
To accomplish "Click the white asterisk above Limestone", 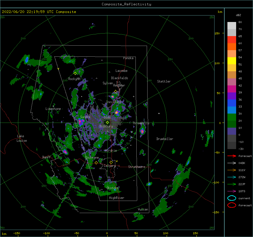I will (x=53, y=106).
